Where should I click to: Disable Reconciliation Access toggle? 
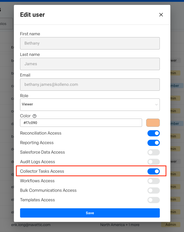[154, 133]
